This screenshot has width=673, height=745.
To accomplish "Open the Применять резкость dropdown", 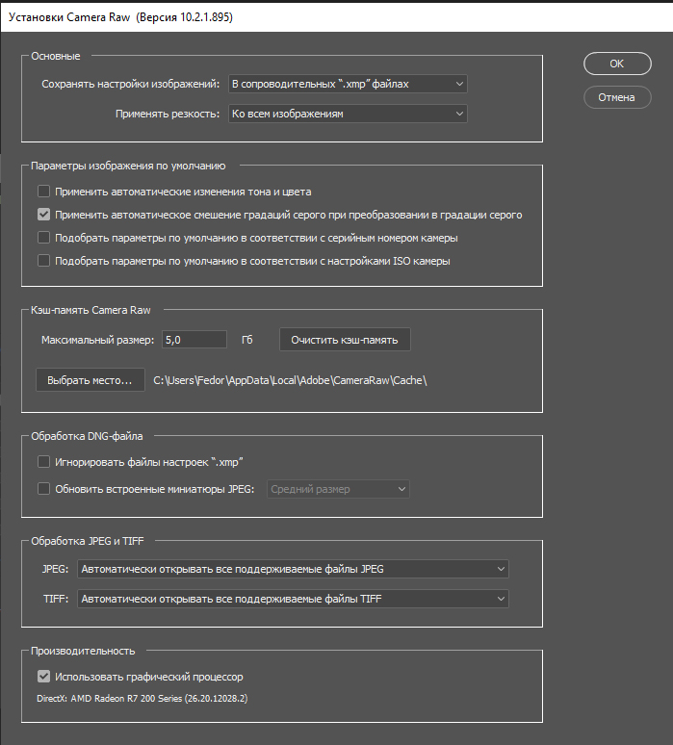I will [348, 114].
